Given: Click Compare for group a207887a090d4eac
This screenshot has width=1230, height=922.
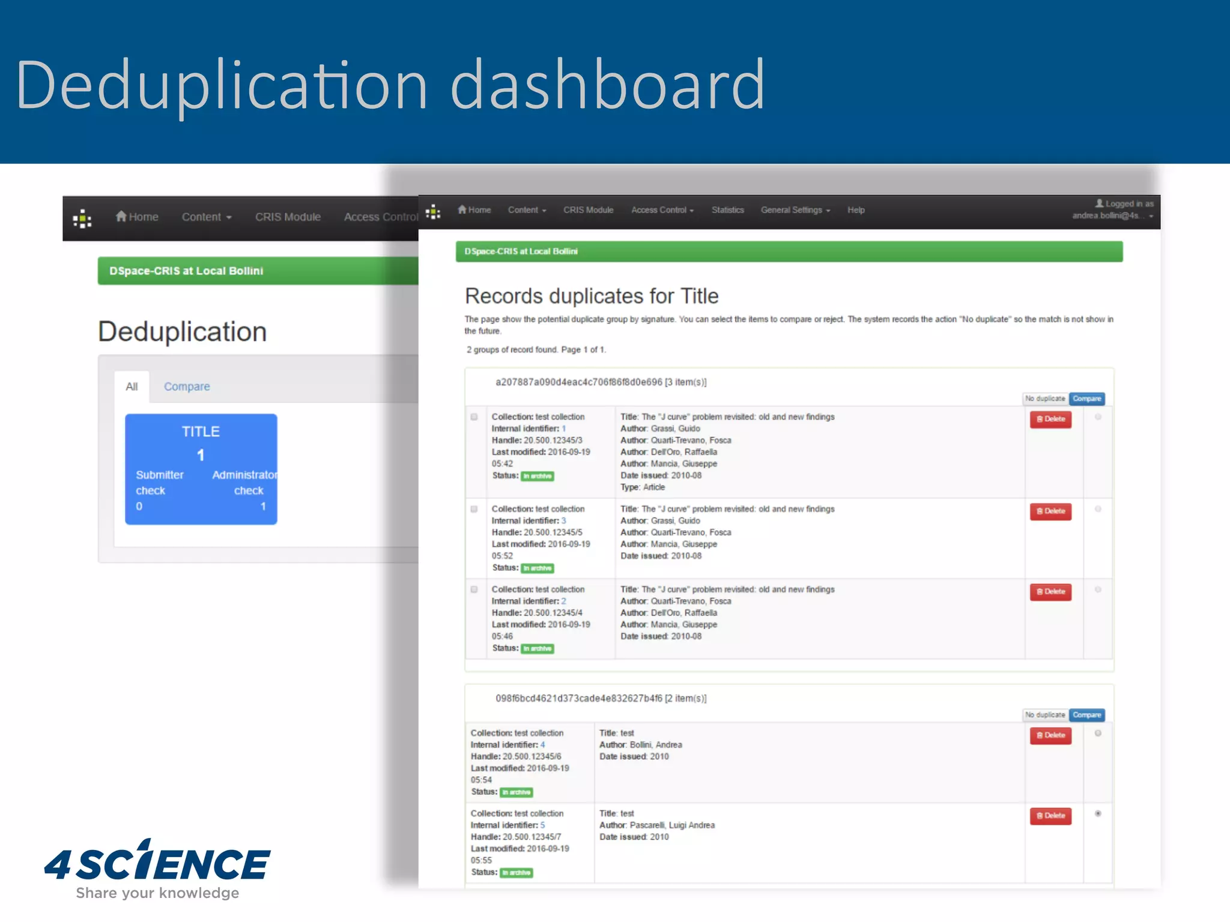Looking at the screenshot, I should click(1086, 399).
